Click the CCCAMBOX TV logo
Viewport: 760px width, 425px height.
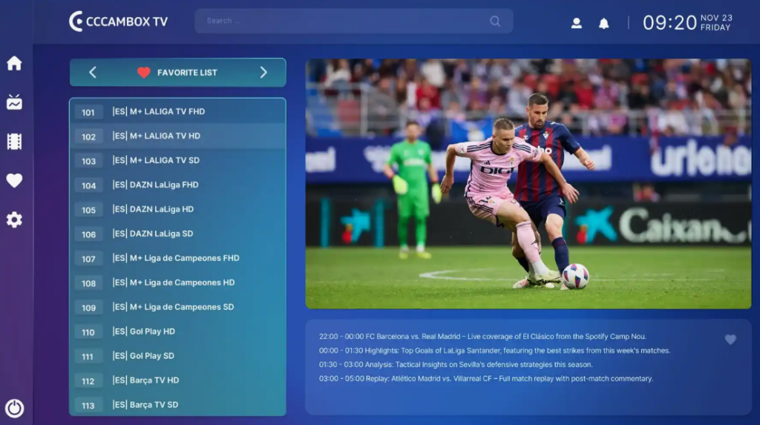118,22
